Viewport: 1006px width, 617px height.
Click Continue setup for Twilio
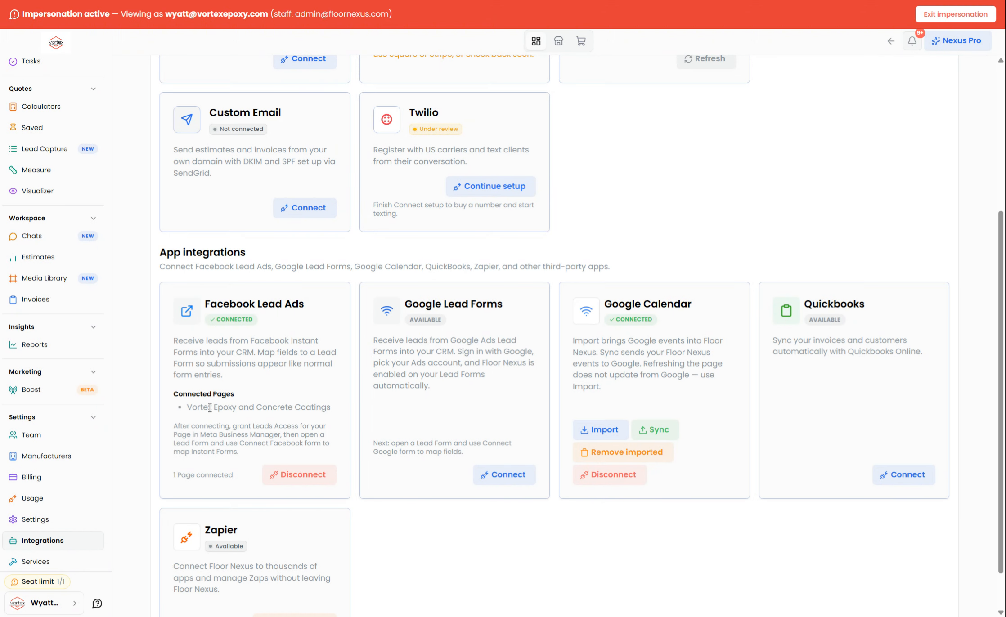click(x=490, y=186)
